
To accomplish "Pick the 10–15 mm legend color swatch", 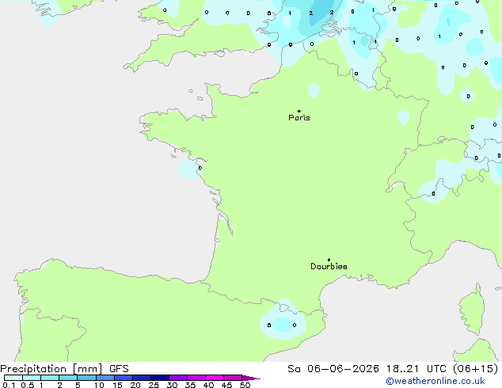I will (x=105, y=378).
